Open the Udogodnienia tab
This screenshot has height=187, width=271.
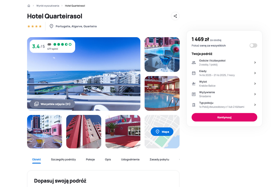(x=130, y=159)
